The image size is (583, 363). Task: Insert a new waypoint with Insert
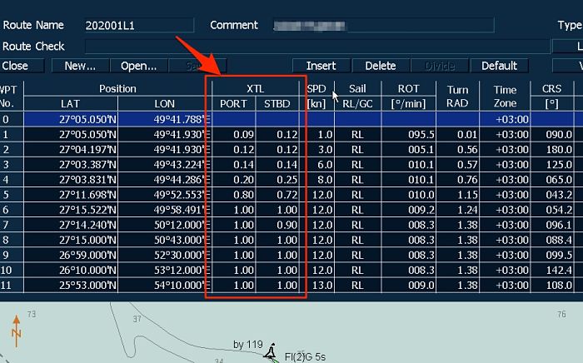point(321,66)
